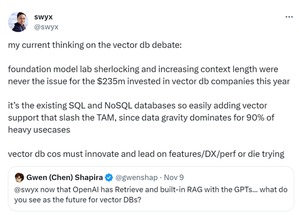The width and height of the screenshot is (299, 215).
Task: Click the @swyx mention in quoted tweet
Action: (x=26, y=190)
